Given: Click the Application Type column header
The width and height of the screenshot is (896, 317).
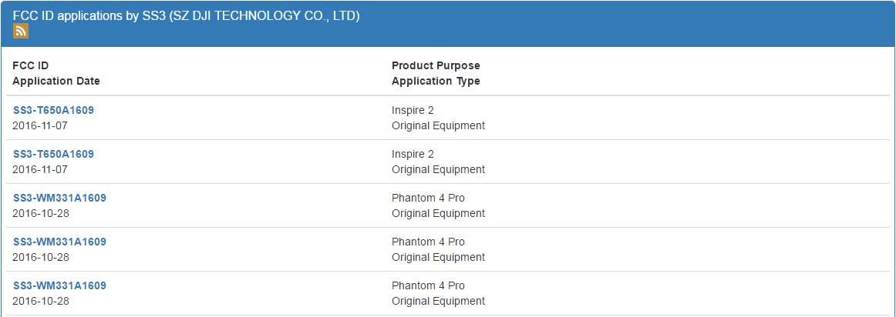Looking at the screenshot, I should [x=436, y=81].
